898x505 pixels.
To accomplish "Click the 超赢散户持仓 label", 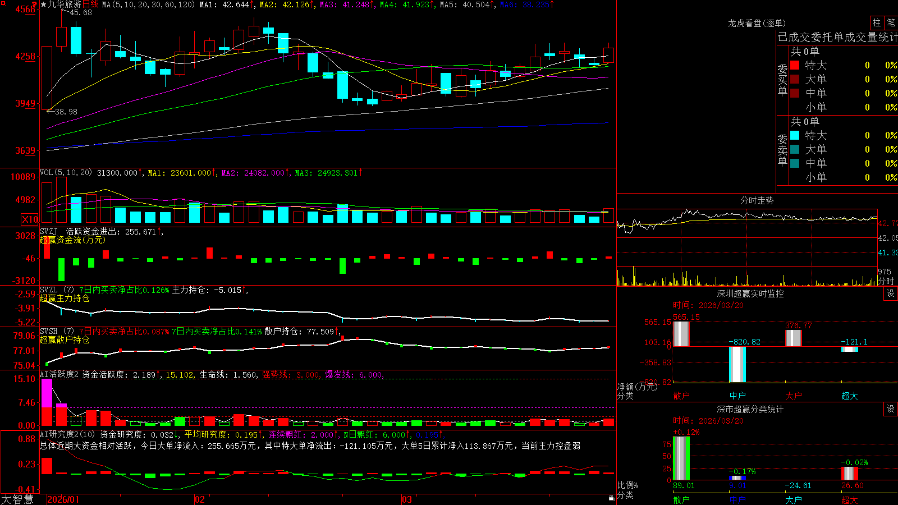I will point(65,340).
